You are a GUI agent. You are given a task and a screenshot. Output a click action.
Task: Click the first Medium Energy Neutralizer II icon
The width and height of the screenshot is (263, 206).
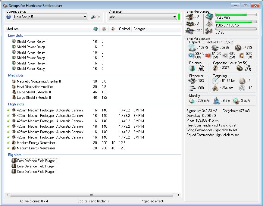tap(14, 143)
